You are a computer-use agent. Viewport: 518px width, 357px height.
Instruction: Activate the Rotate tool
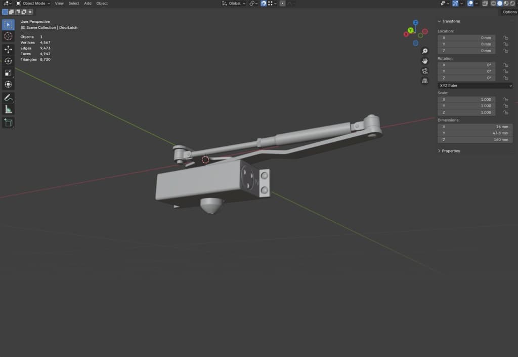point(8,61)
